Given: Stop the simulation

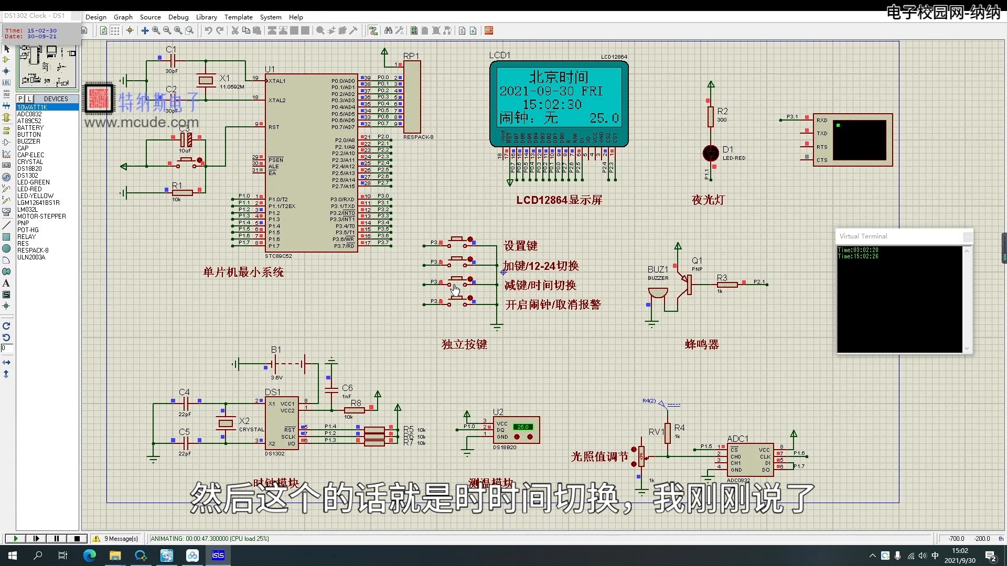Looking at the screenshot, I should [77, 538].
